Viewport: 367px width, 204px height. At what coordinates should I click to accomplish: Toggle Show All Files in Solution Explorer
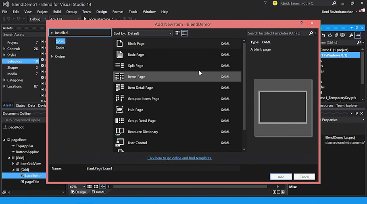point(343,35)
